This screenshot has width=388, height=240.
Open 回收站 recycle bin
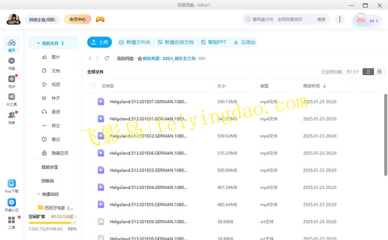(x=47, y=181)
